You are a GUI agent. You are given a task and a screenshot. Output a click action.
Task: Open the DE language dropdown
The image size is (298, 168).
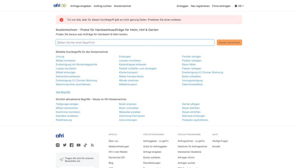[x=239, y=6]
